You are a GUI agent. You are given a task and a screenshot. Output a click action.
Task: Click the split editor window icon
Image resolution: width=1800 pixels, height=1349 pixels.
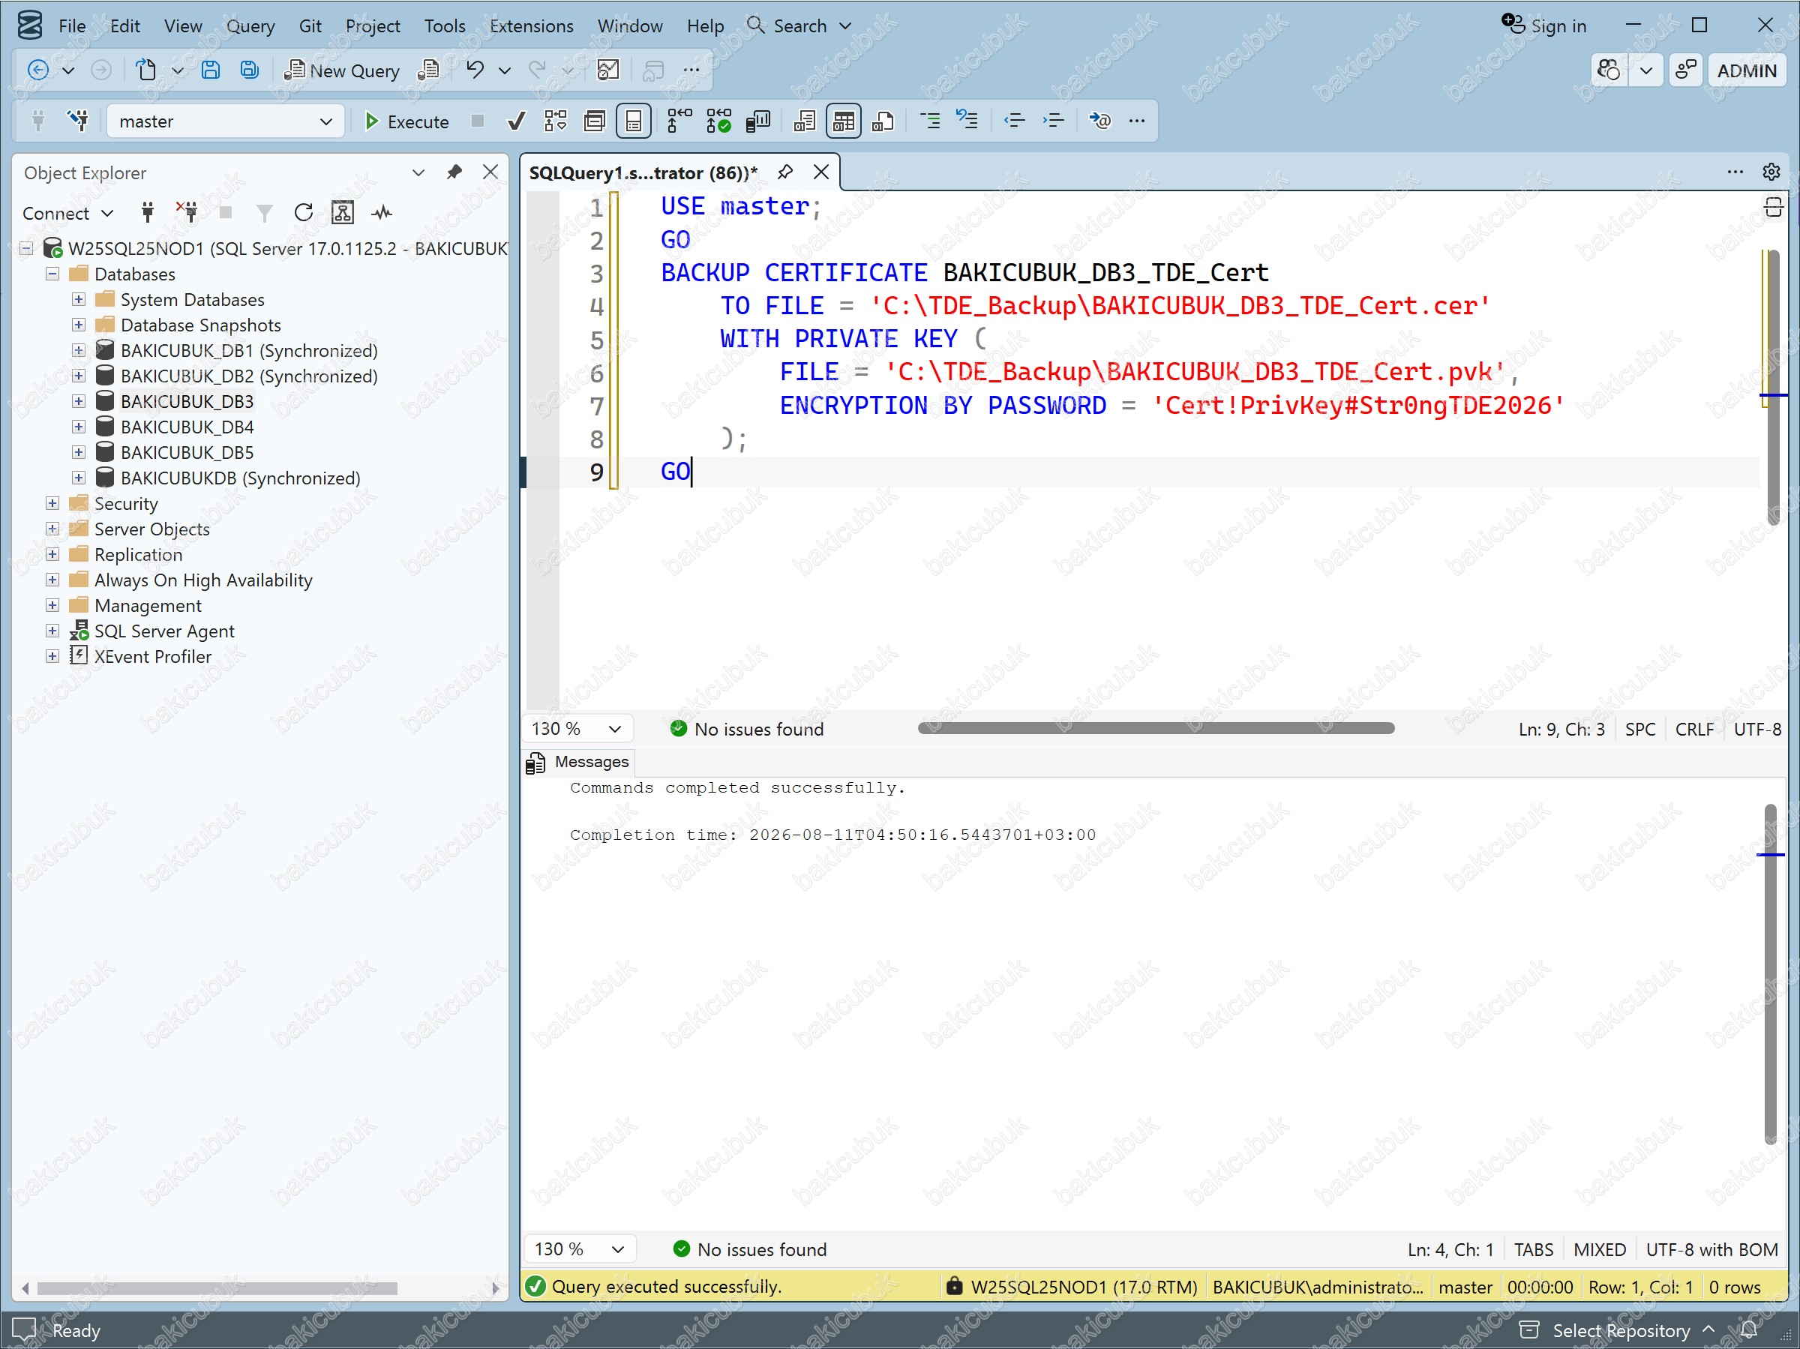tap(1773, 208)
